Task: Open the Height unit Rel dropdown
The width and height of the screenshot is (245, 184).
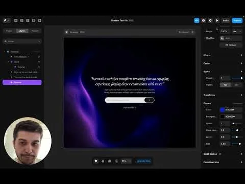Action: coord(237,31)
